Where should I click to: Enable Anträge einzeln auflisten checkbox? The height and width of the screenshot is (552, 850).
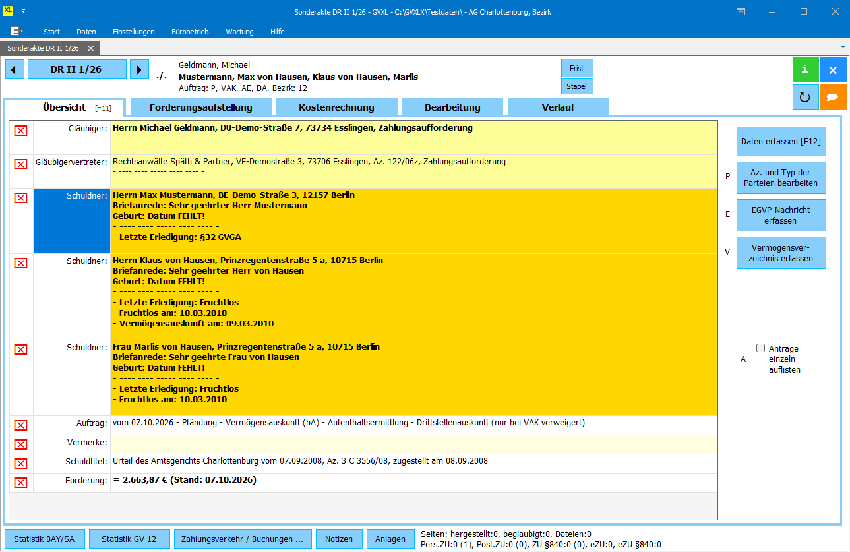760,348
